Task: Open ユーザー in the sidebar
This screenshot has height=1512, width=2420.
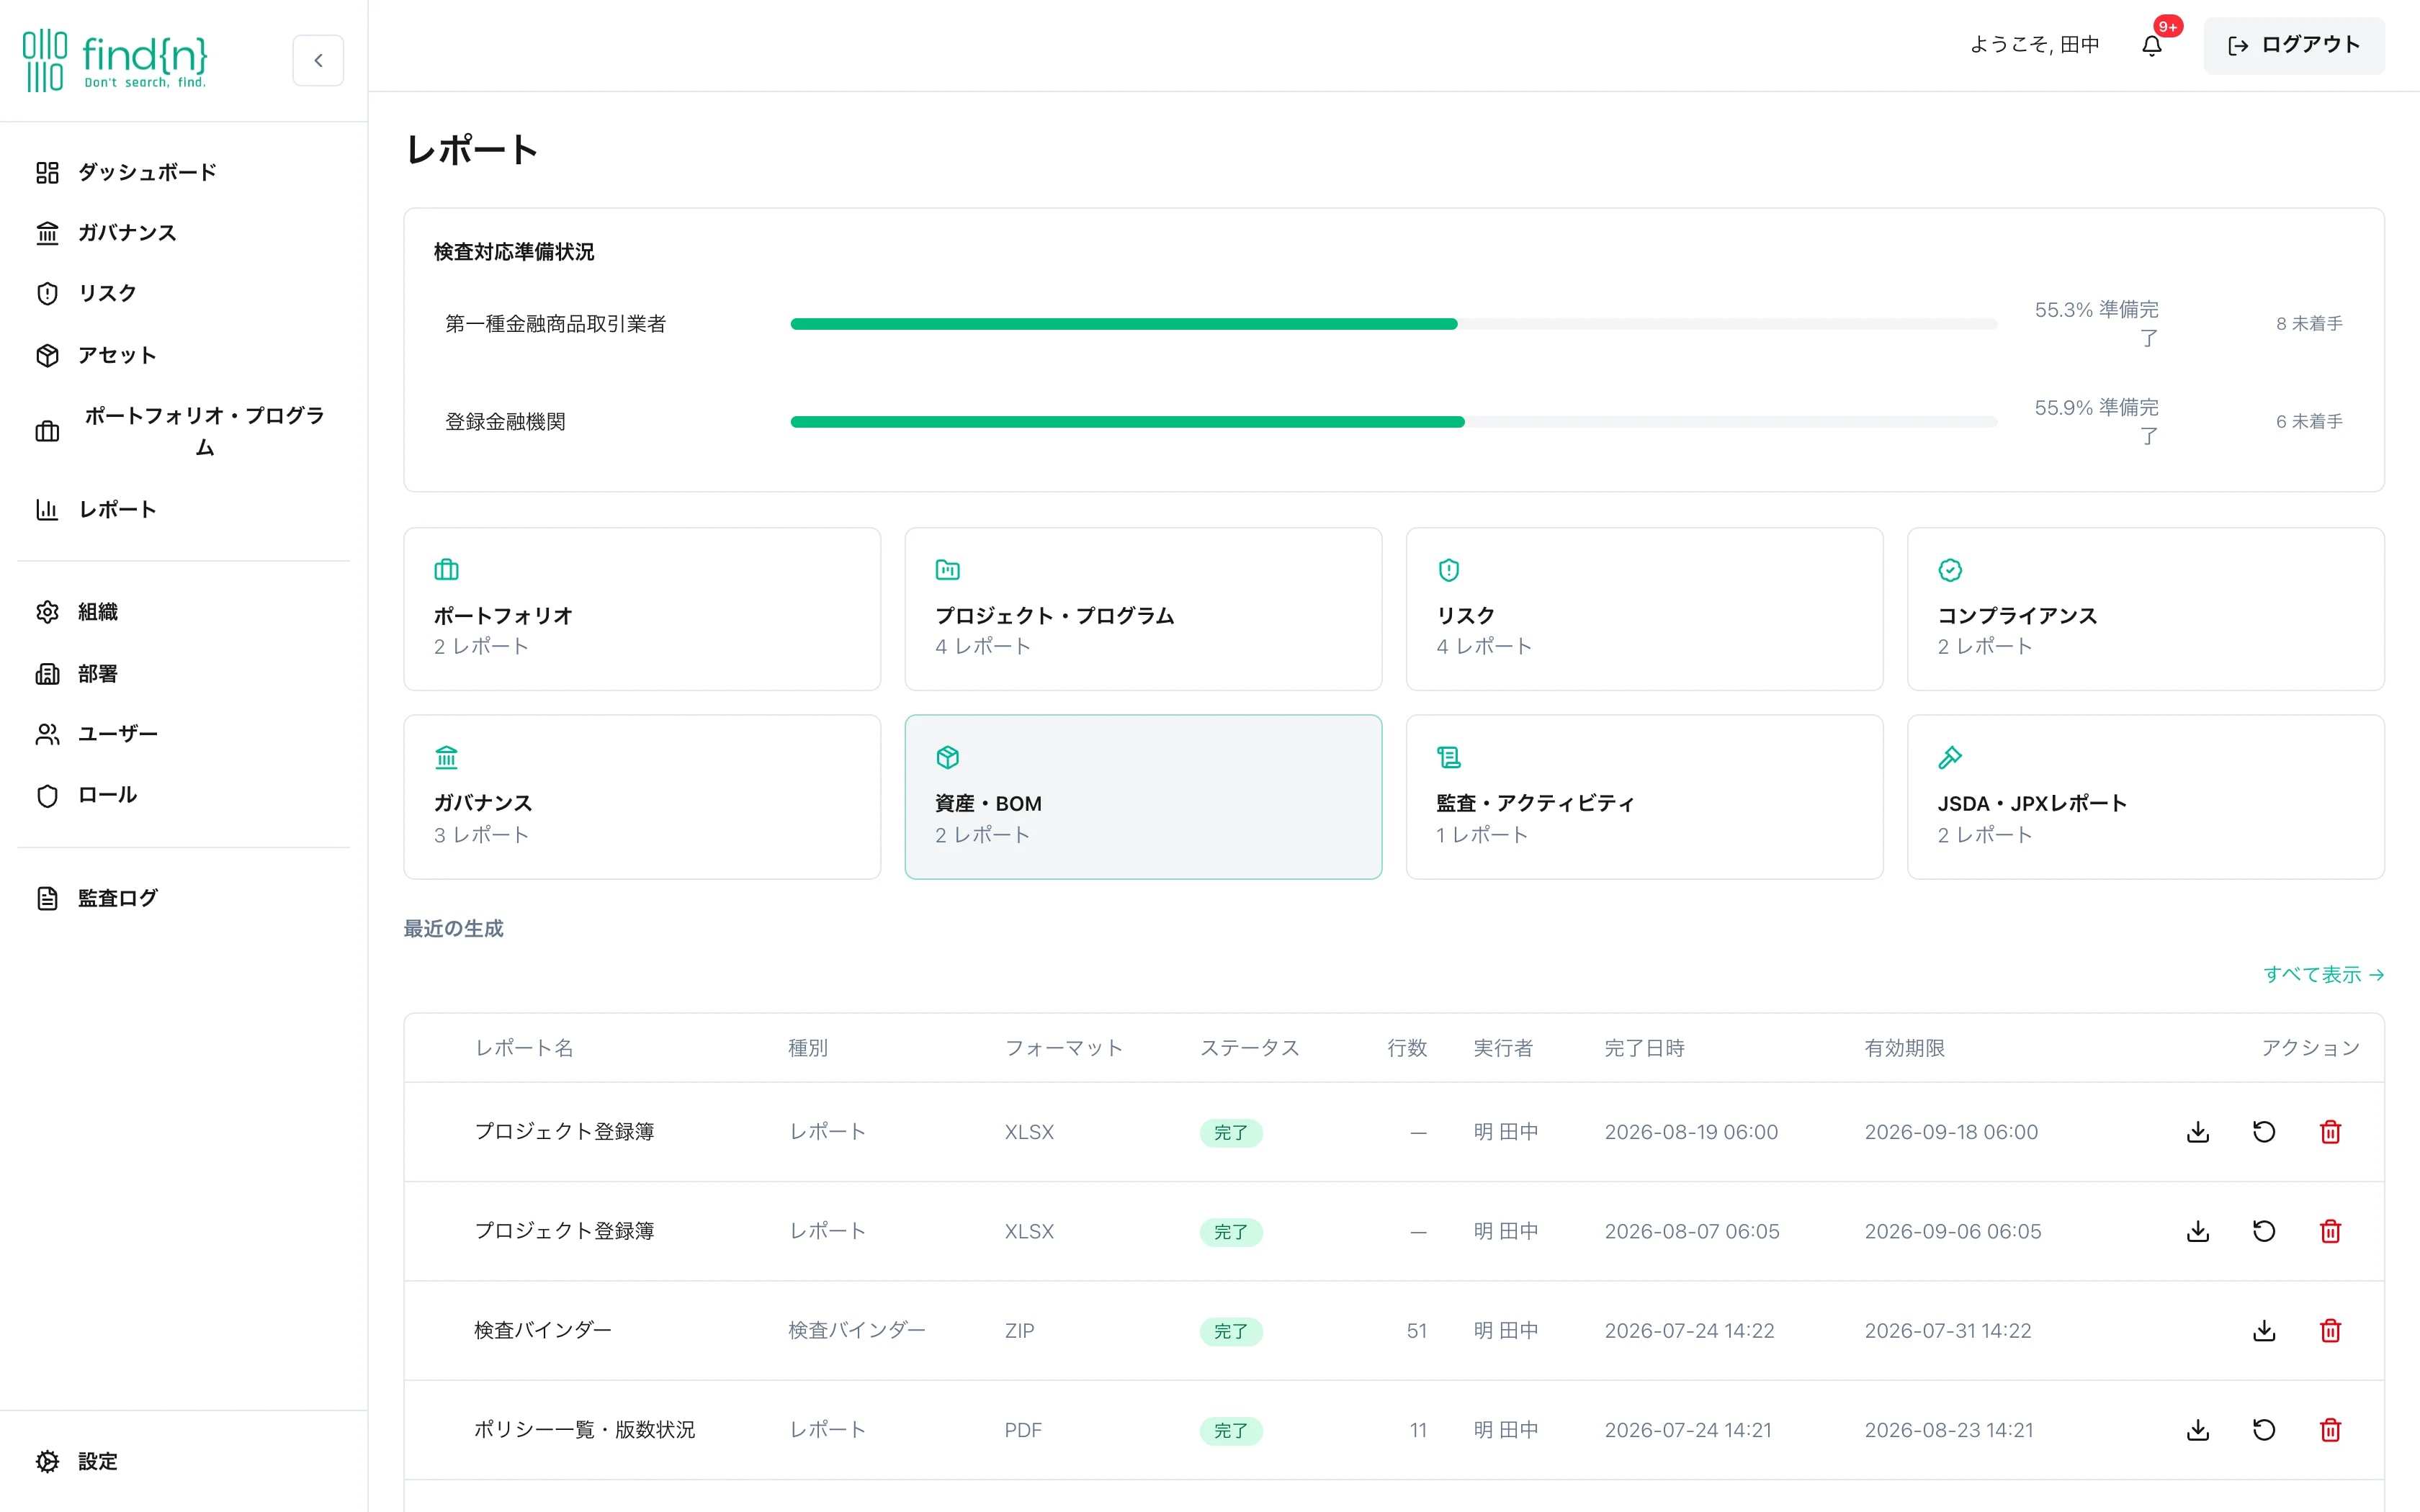Action: click(x=183, y=734)
